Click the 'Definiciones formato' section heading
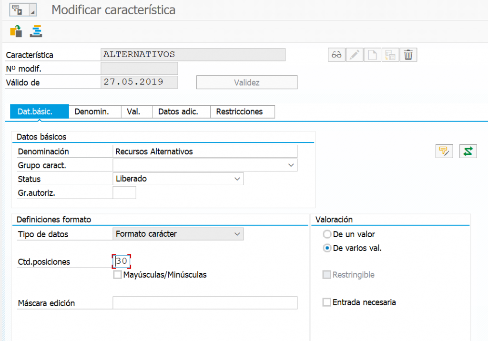Screen dimensions: 488x341 (x=54, y=220)
